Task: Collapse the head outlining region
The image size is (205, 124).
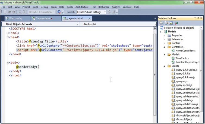Action: 8,37
